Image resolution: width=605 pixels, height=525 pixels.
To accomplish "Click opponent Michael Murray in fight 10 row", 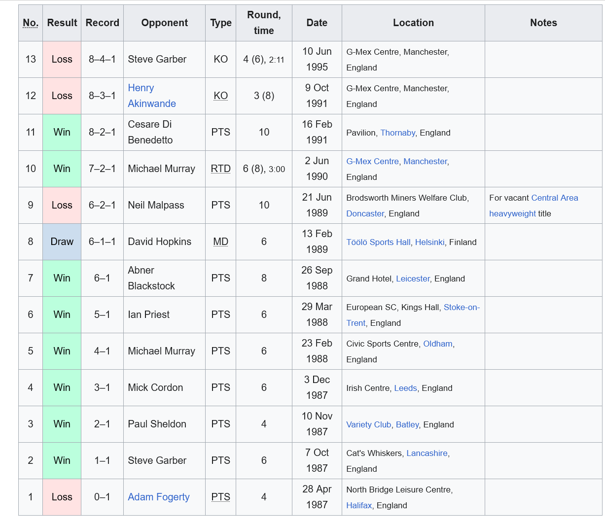I will (x=162, y=169).
